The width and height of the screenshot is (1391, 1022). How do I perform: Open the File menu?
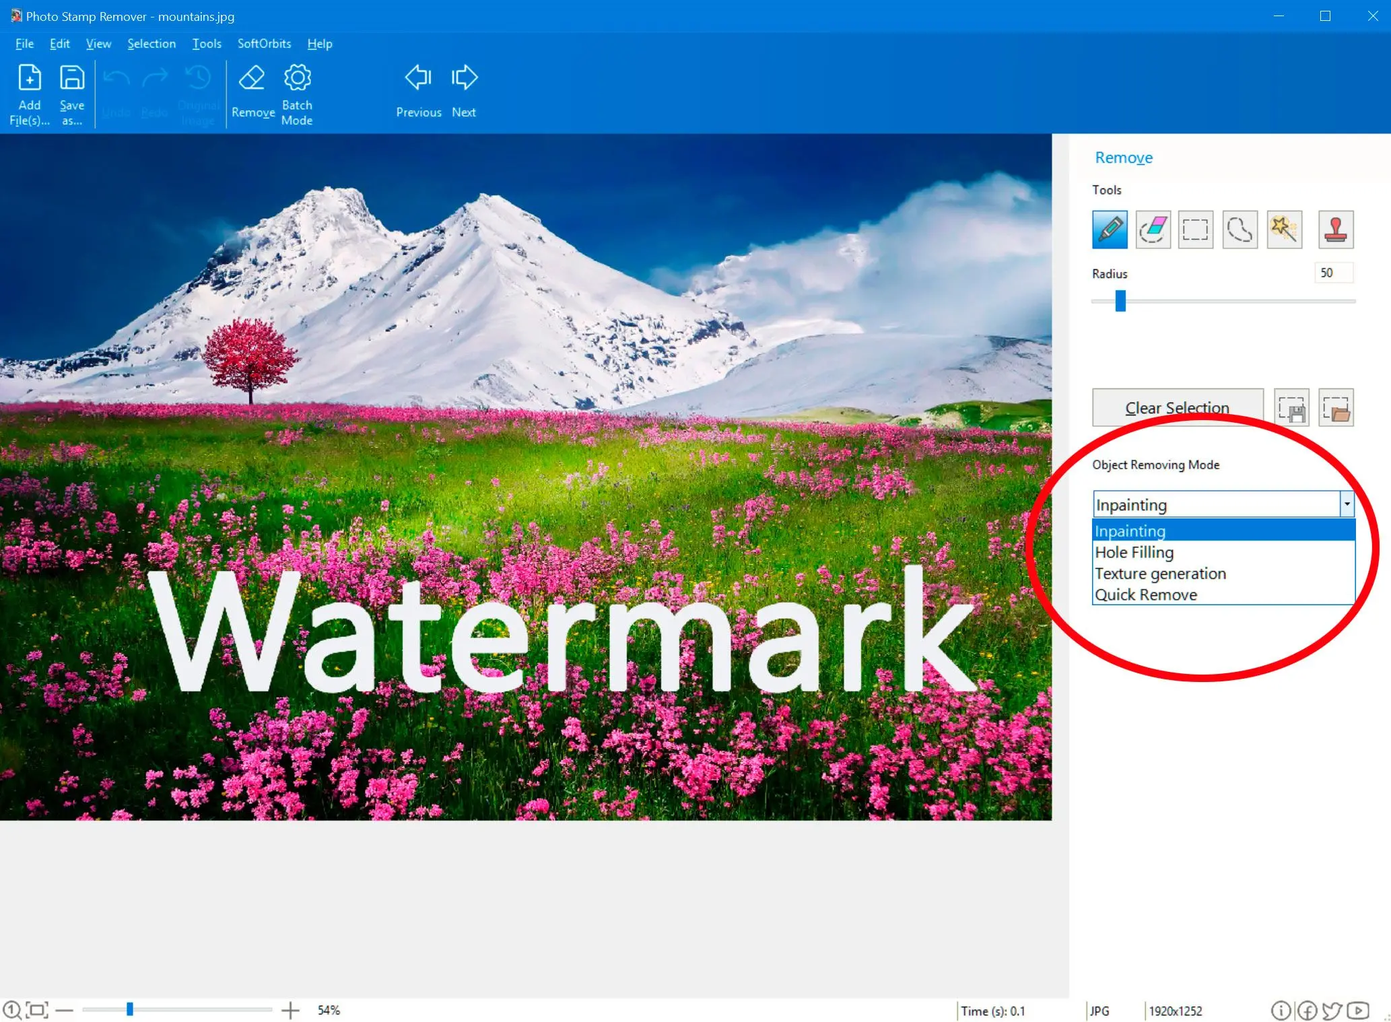coord(24,43)
